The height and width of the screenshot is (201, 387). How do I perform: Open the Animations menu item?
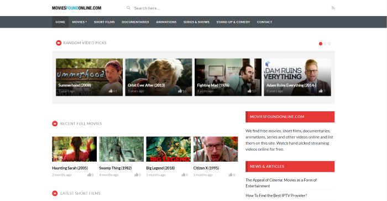point(166,22)
